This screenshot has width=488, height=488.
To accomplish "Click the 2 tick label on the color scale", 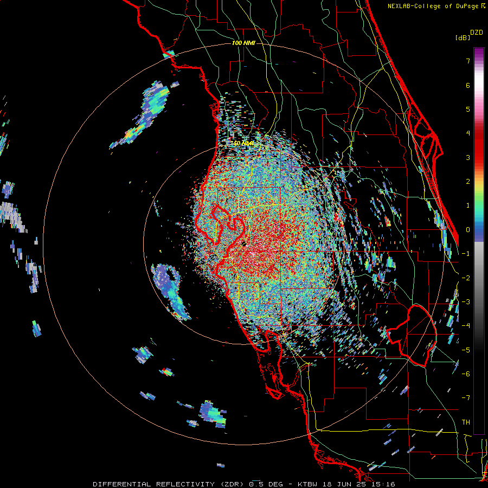I will pos(468,182).
